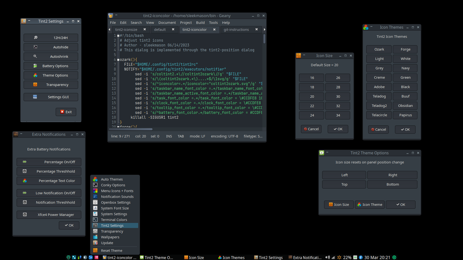Image resolution: width=463 pixels, height=260 pixels.
Task: Open Auto Themes from the popup menu
Action: coord(114,179)
